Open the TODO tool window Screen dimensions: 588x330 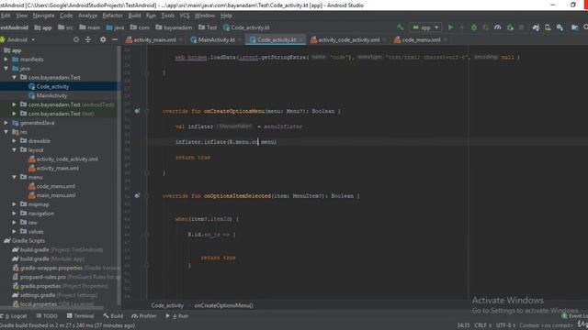pyautogui.click(x=47, y=315)
